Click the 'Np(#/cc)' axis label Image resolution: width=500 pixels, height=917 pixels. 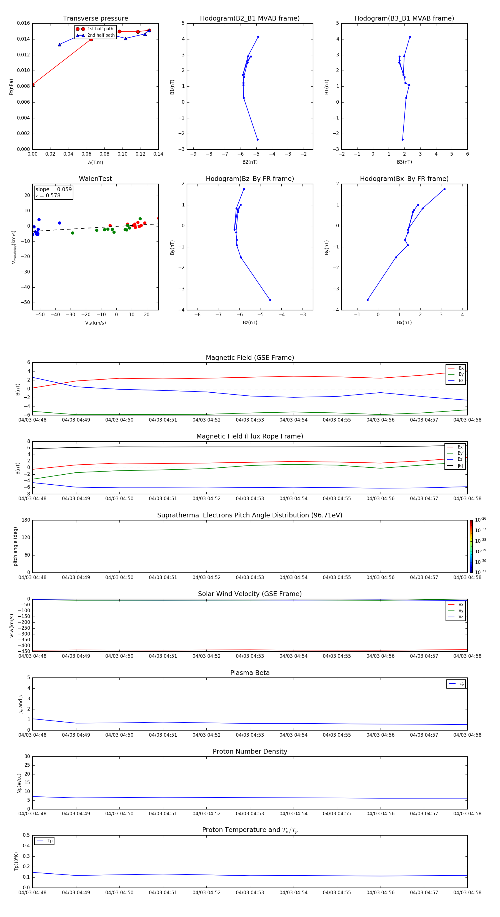click(19, 783)
